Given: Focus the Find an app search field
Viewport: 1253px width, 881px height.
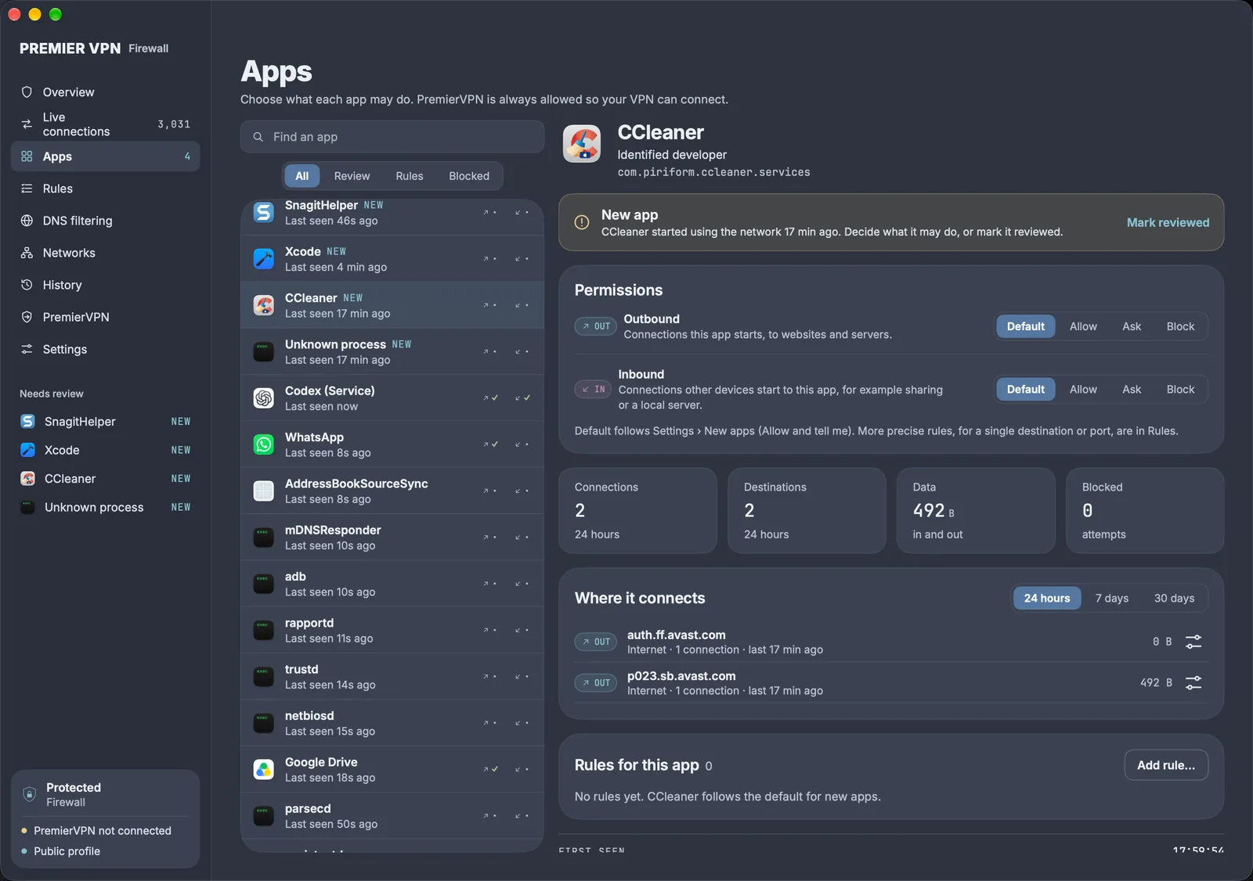Looking at the screenshot, I should click(x=392, y=137).
